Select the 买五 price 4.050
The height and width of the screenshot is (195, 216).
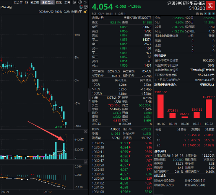coord(123,65)
